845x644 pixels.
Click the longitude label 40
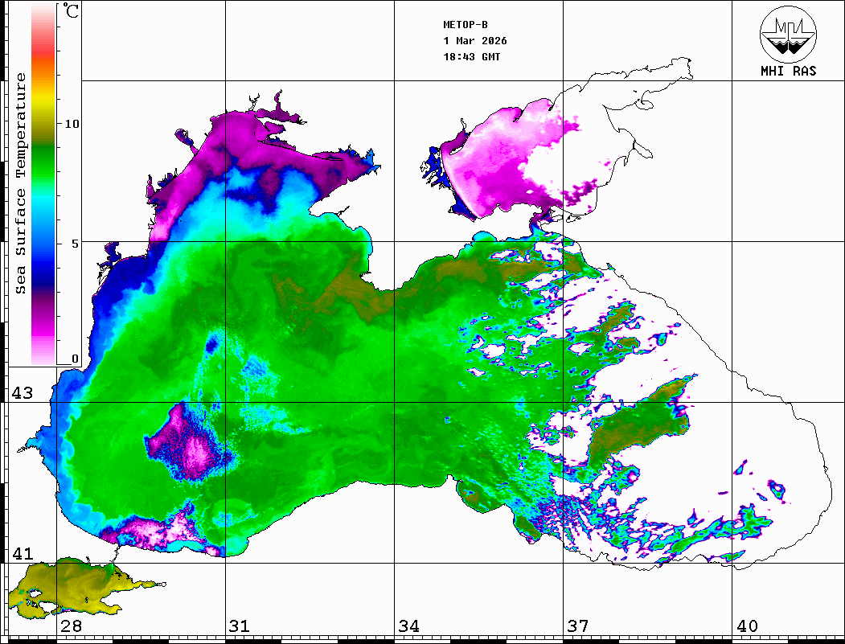(x=747, y=626)
